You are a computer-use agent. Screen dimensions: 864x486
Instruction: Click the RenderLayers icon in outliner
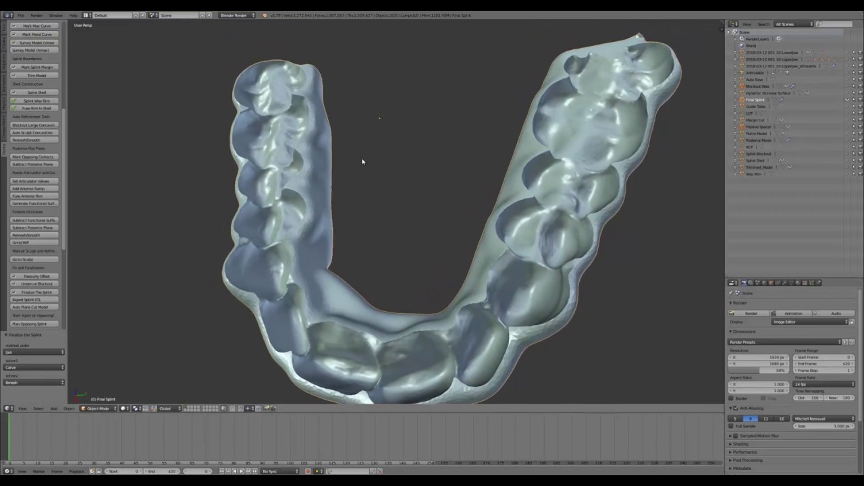point(742,39)
